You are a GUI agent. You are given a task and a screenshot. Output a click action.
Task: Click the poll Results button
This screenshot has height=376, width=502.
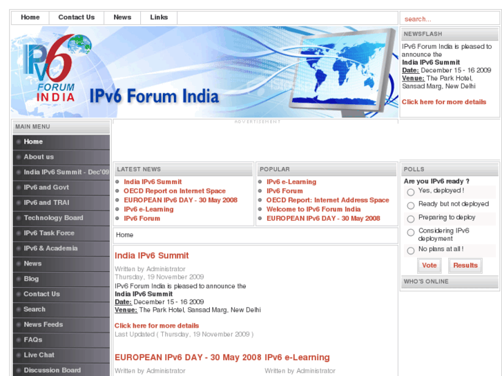point(465,266)
